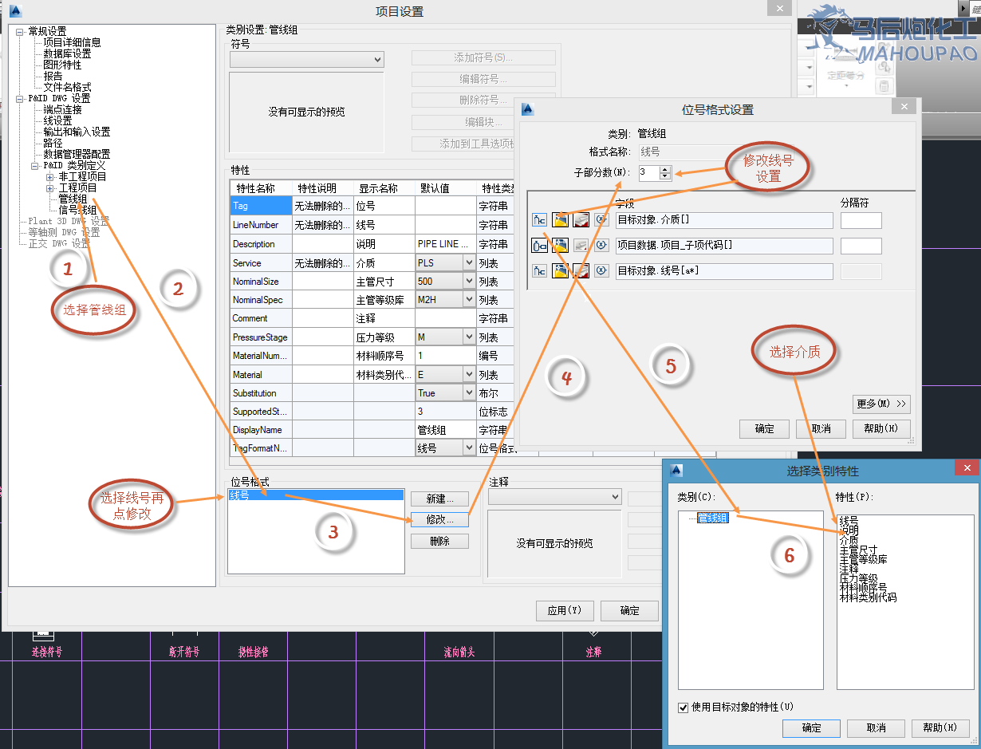Enable the 使用目标对象的特性 checkbox
The image size is (981, 749).
pyautogui.click(x=684, y=706)
